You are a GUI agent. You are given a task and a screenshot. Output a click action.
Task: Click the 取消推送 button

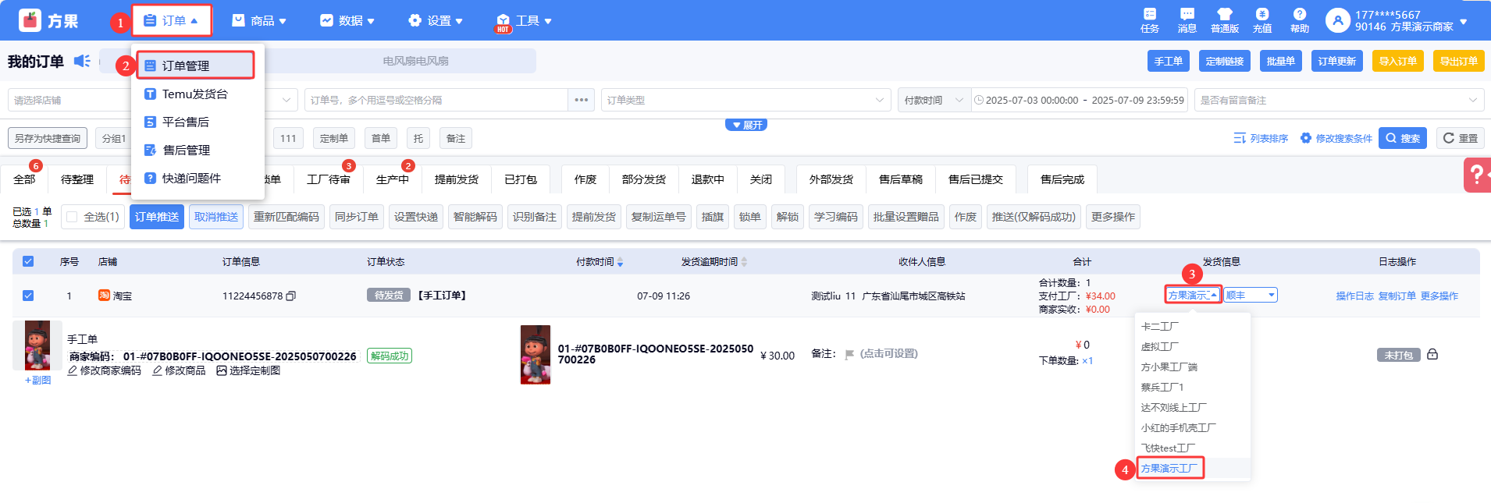[216, 217]
